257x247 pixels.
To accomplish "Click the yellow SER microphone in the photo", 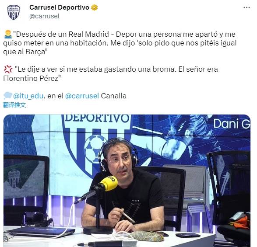I will pos(108,184).
